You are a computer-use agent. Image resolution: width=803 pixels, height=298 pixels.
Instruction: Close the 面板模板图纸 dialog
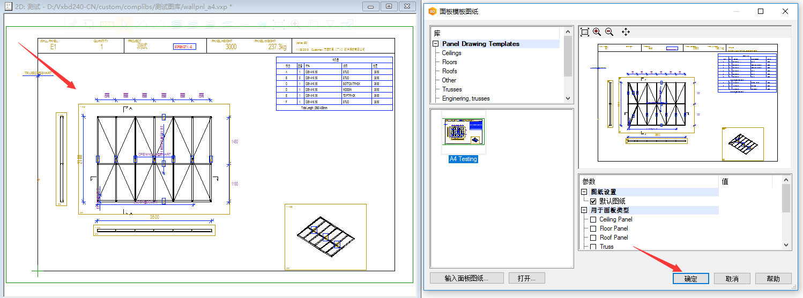pos(785,11)
